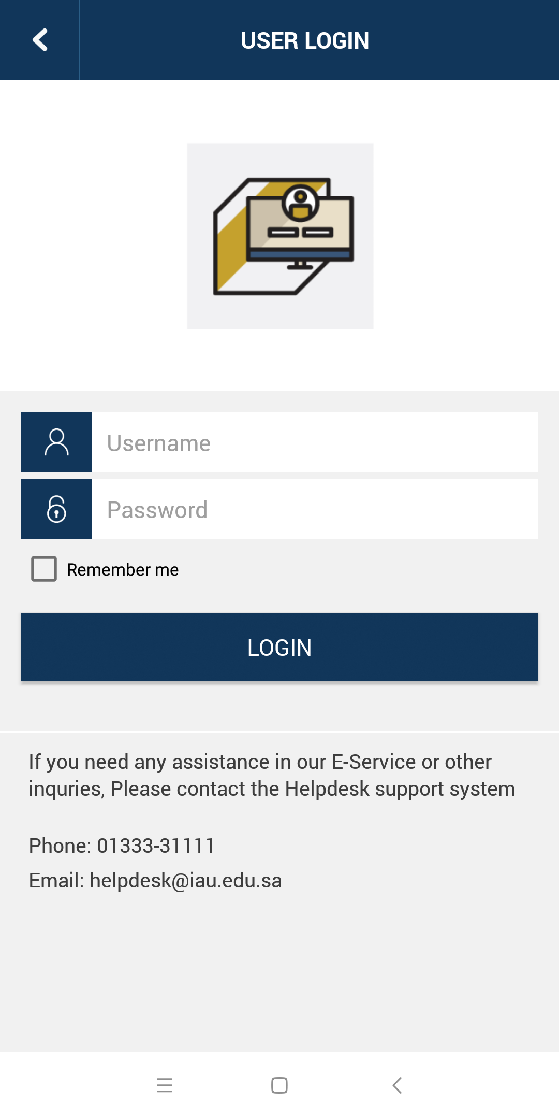Viewport: 559px width, 1119px height.
Task: Click the user profile icon beside Username
Action: point(56,442)
